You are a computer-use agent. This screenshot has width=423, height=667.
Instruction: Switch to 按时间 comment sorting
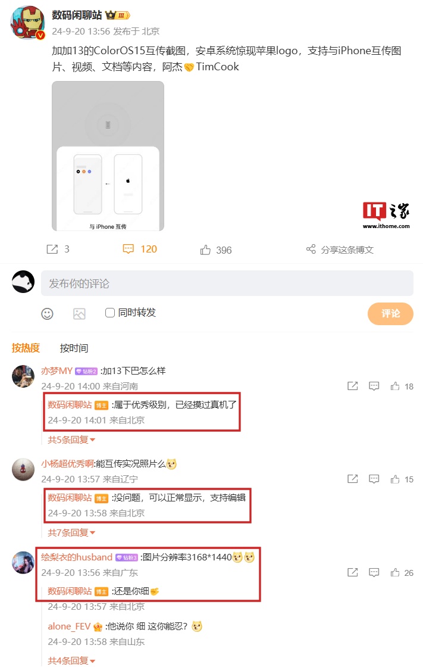[x=74, y=348]
